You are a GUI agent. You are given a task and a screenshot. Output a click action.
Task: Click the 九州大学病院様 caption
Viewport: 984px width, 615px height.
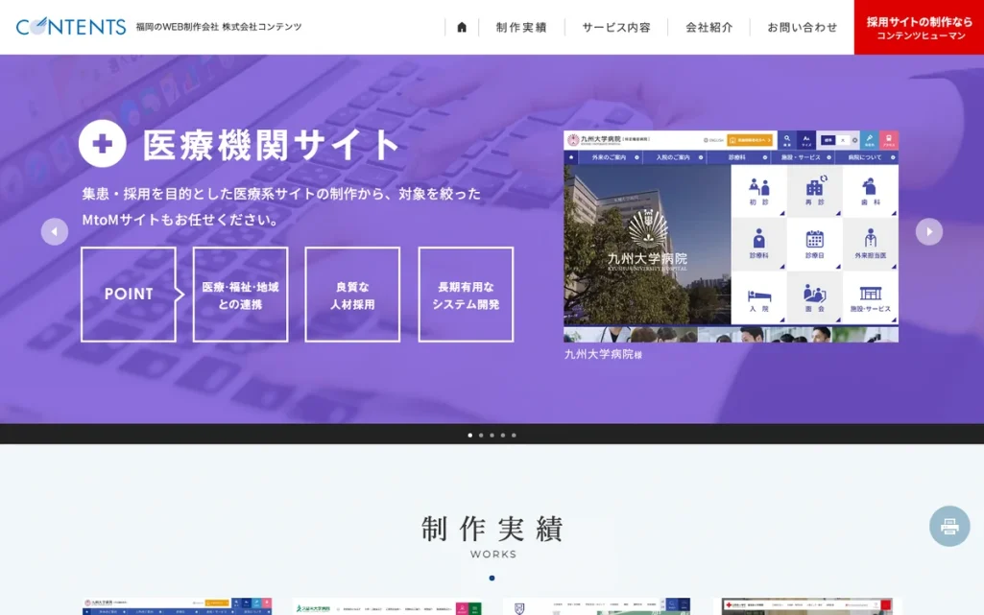pos(603,354)
